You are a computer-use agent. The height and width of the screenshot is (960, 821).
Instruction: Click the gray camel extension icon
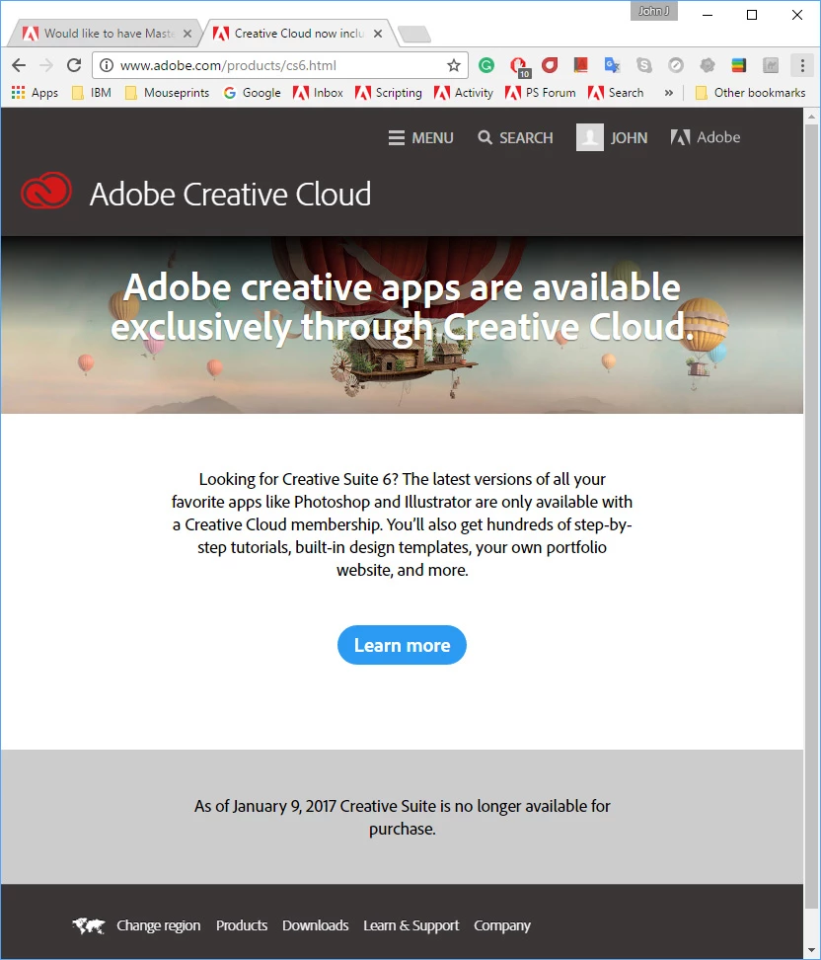(771, 65)
